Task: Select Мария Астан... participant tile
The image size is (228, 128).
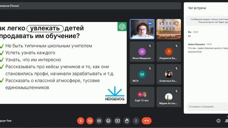Action: click(169, 97)
